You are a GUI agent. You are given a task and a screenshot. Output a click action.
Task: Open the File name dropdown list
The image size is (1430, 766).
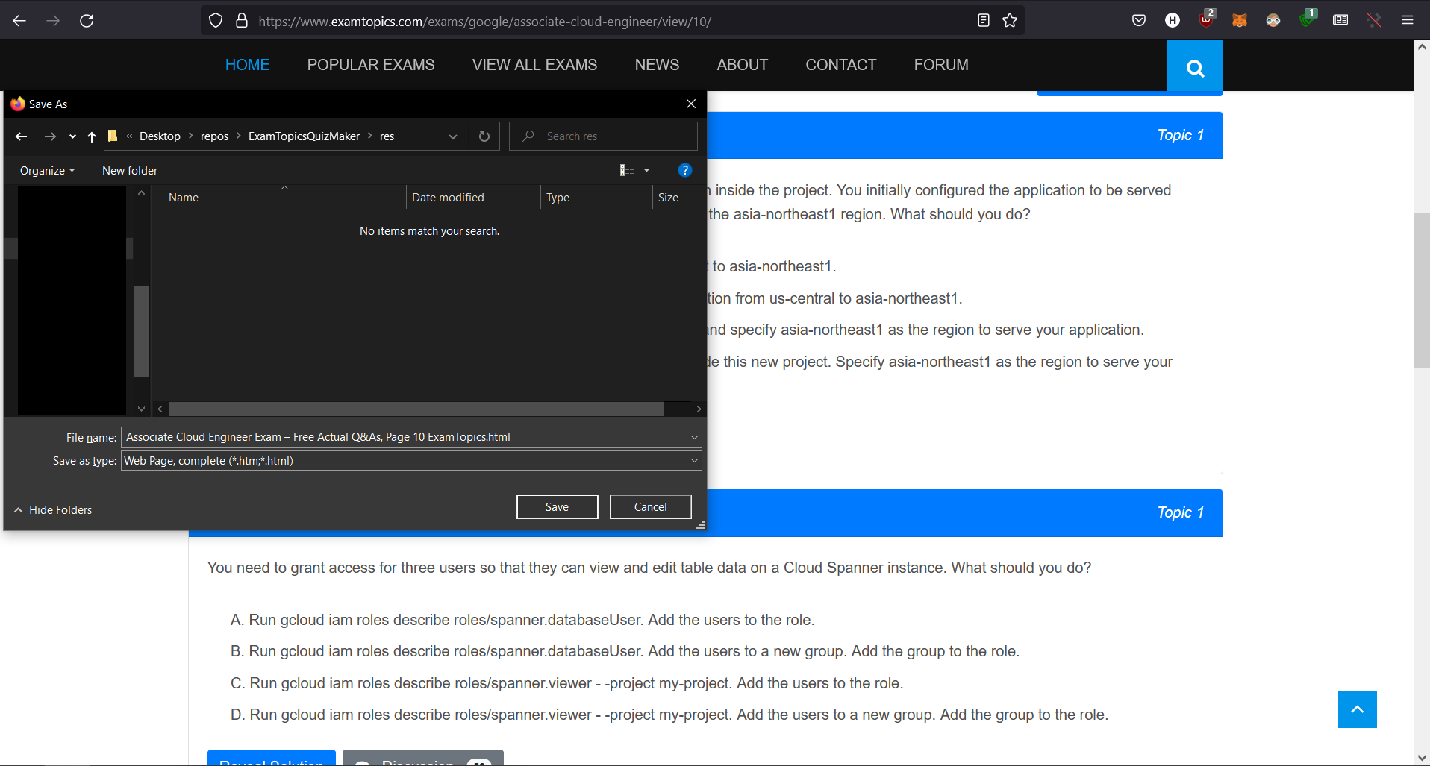point(694,437)
